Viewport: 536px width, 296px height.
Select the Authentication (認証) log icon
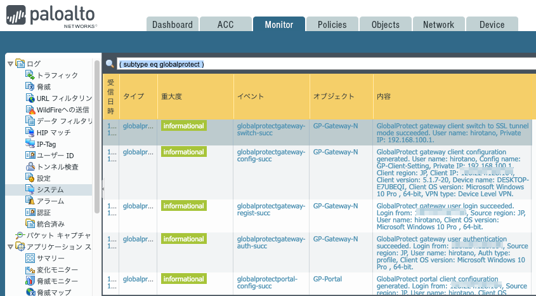pyautogui.click(x=30, y=212)
